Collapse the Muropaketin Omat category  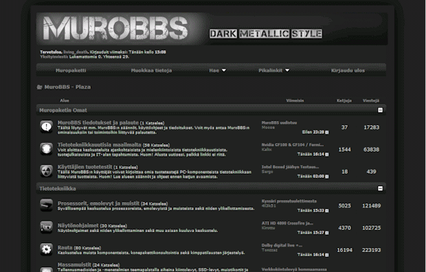380,110
